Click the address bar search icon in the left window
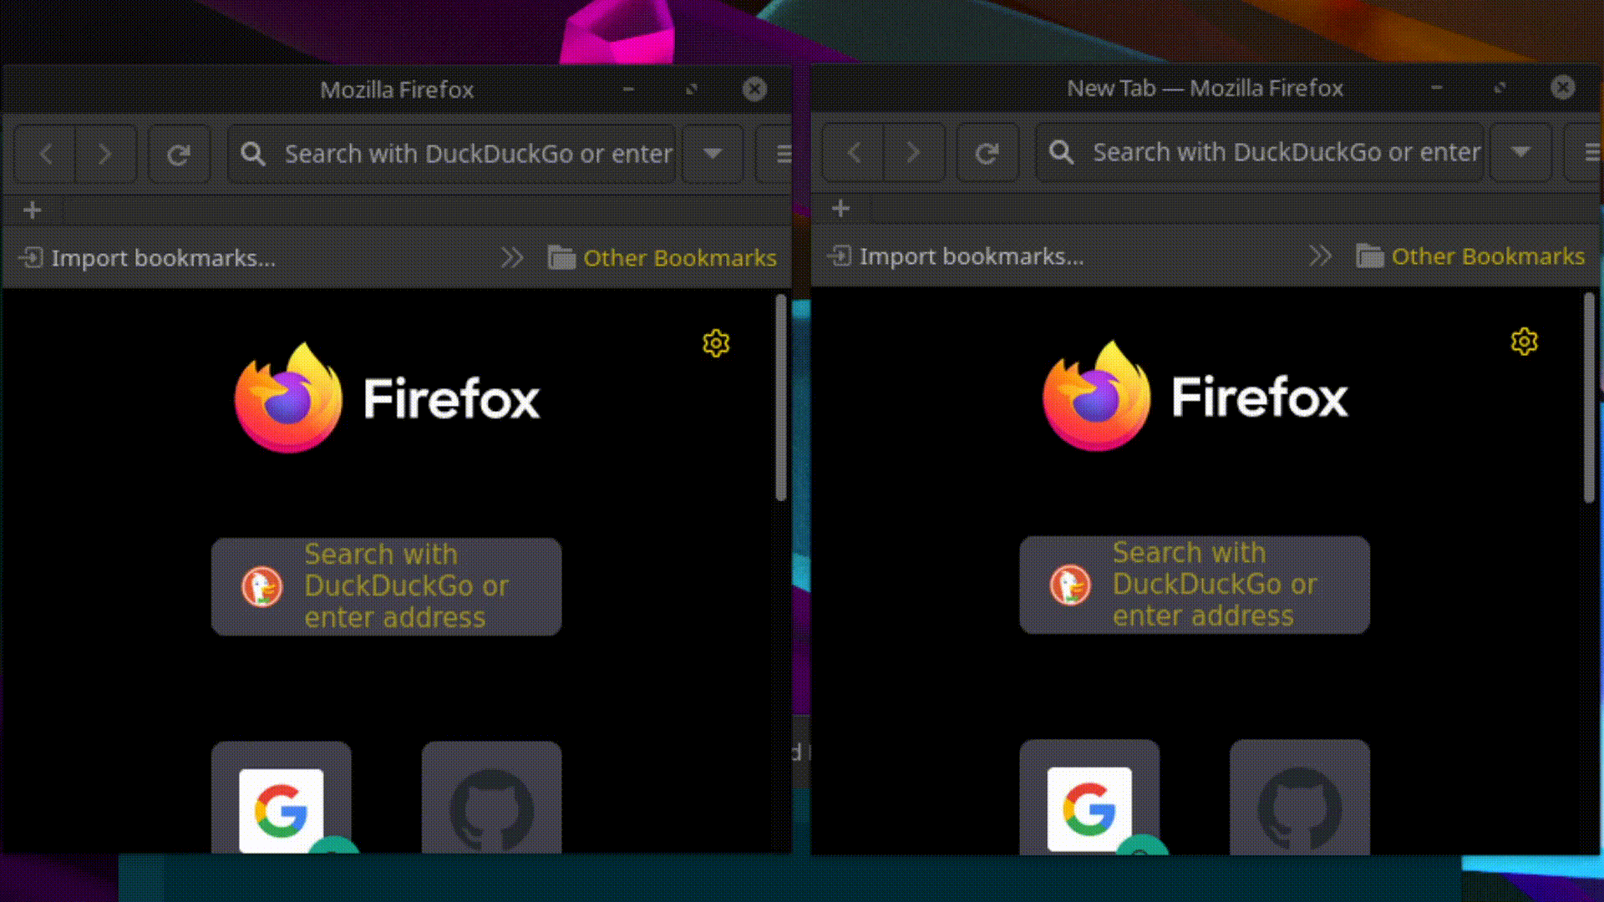This screenshot has width=1604, height=902. [x=252, y=154]
